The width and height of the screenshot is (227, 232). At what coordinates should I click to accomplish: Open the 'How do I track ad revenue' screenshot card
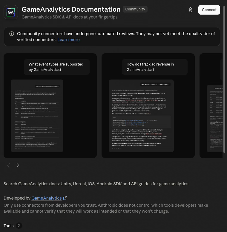point(148,106)
